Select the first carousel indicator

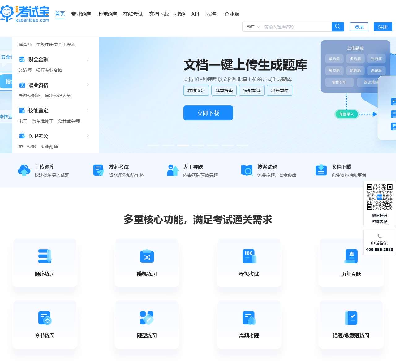click(x=153, y=145)
